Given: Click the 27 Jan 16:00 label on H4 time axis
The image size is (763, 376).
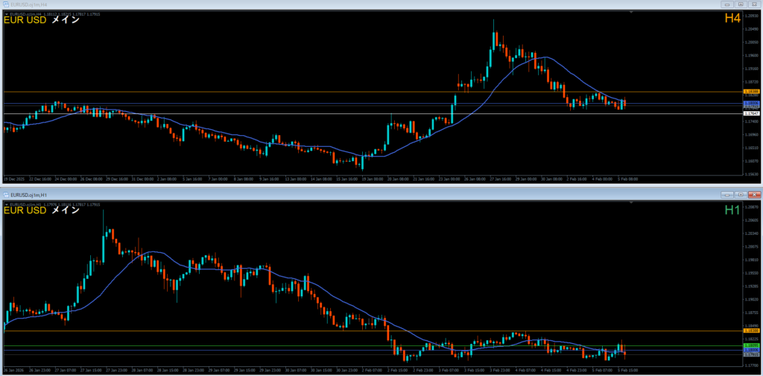Looking at the screenshot, I should point(500,179).
